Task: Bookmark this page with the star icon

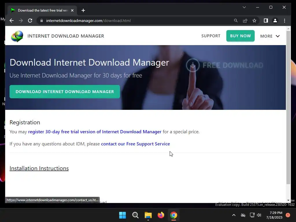Action: point(254,21)
